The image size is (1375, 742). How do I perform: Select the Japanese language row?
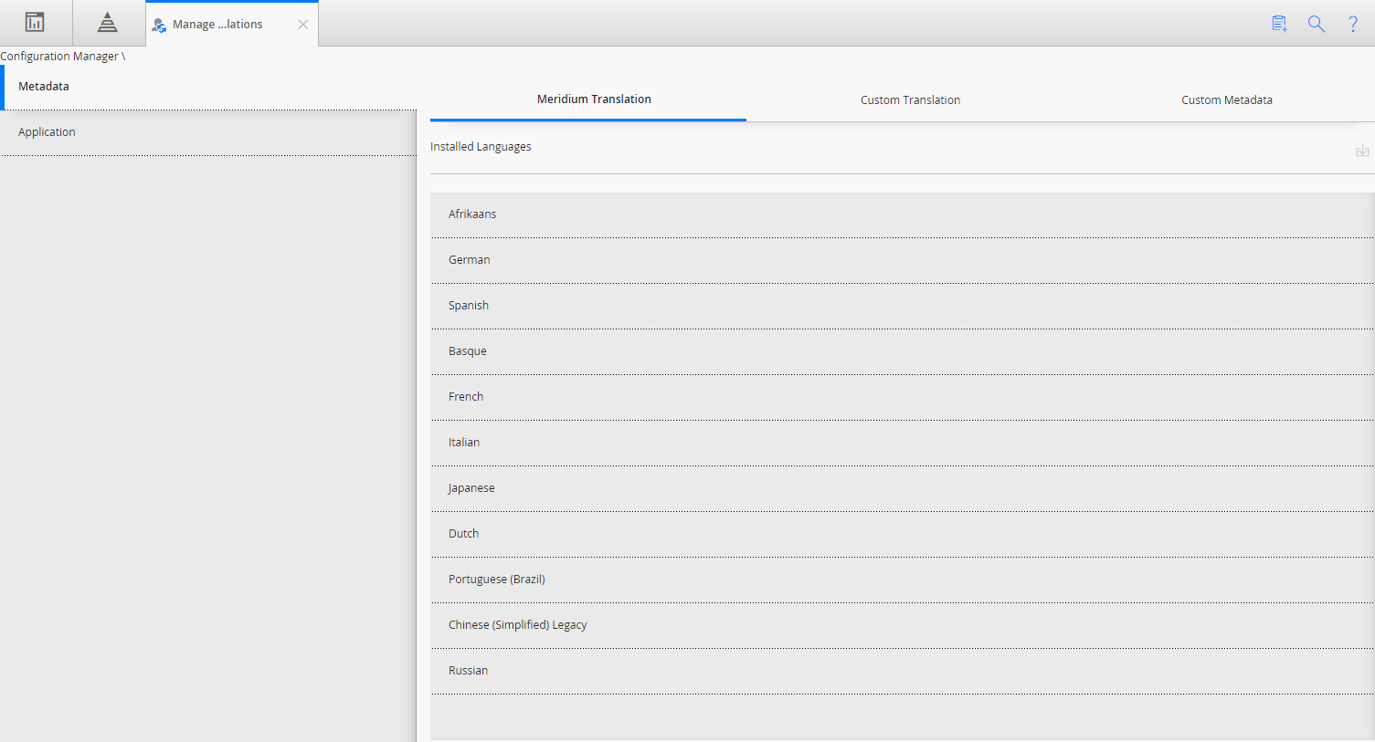pyautogui.click(x=903, y=488)
